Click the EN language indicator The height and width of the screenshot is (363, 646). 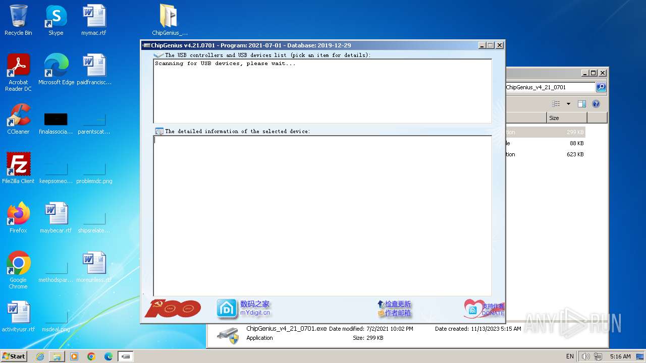pyautogui.click(x=570, y=356)
